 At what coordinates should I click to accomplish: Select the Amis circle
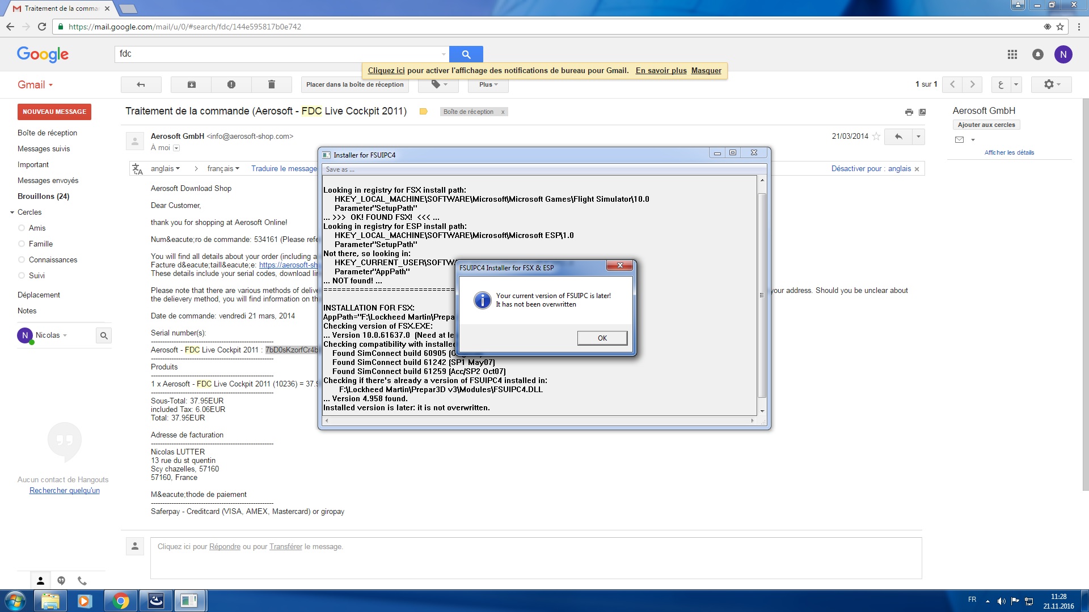(x=37, y=228)
